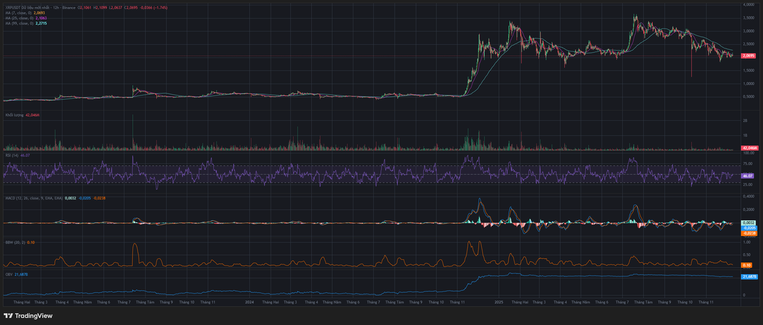The image size is (763, 325).
Task: Click the 0,5000 price level on price axis
Action: [x=749, y=97]
